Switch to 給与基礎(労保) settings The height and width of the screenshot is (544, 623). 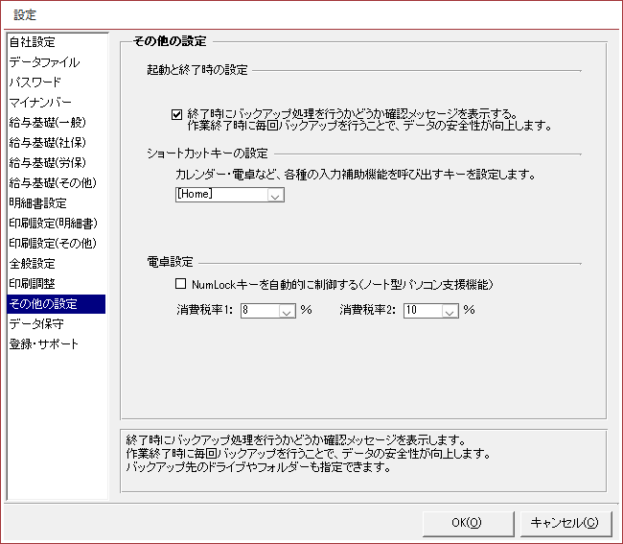click(x=46, y=163)
